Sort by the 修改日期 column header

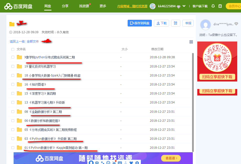(x=157, y=49)
